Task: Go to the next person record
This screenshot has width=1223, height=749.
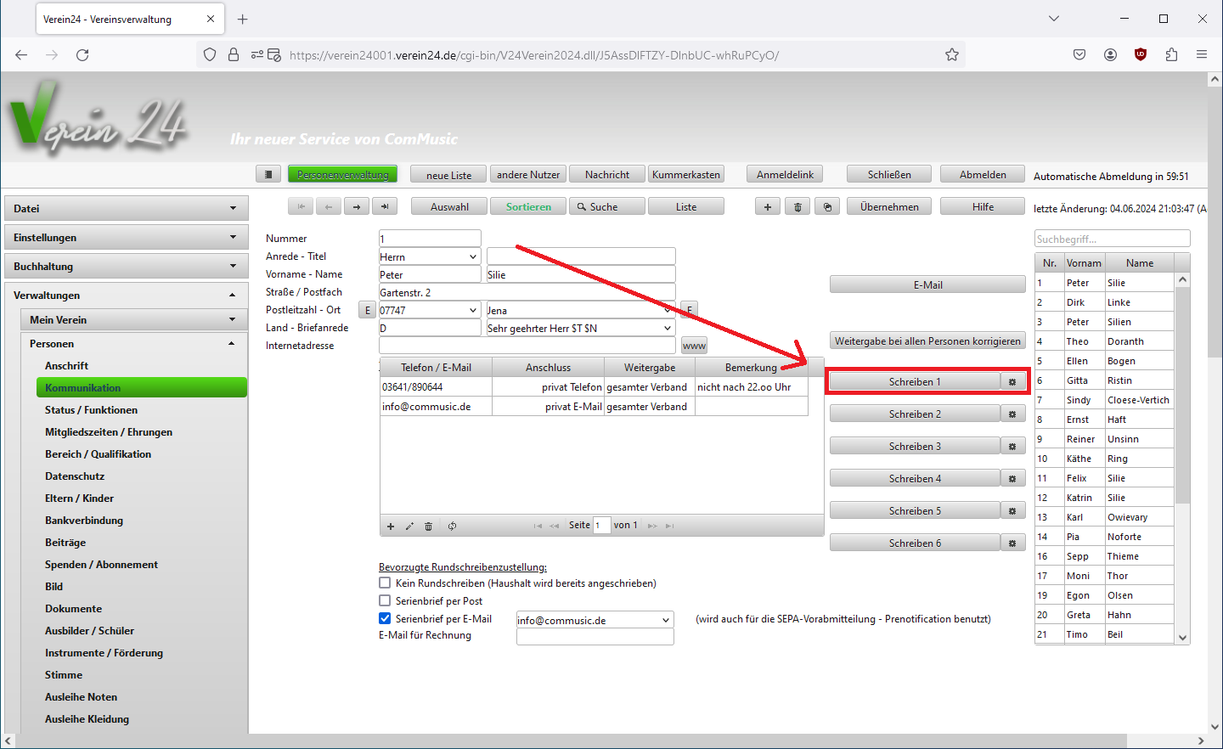Action: click(357, 206)
